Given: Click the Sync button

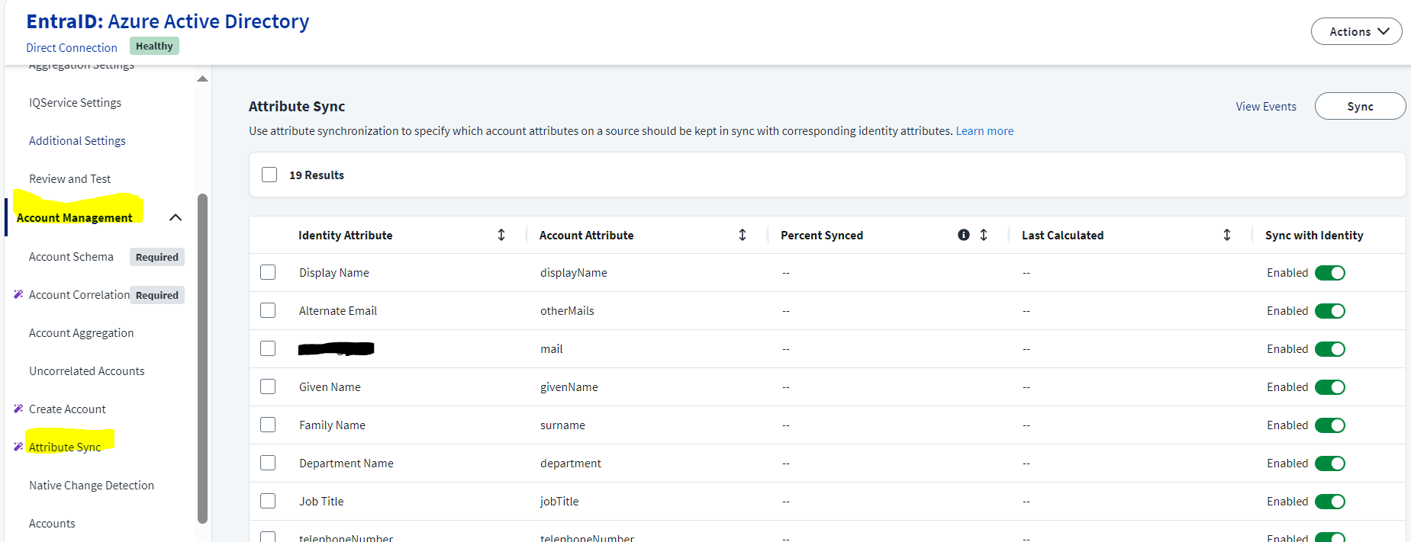Looking at the screenshot, I should (1360, 106).
